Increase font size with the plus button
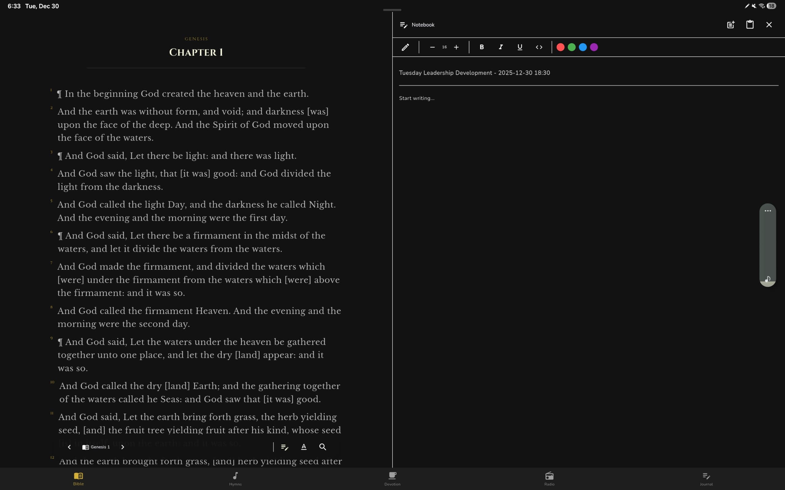 (456, 47)
